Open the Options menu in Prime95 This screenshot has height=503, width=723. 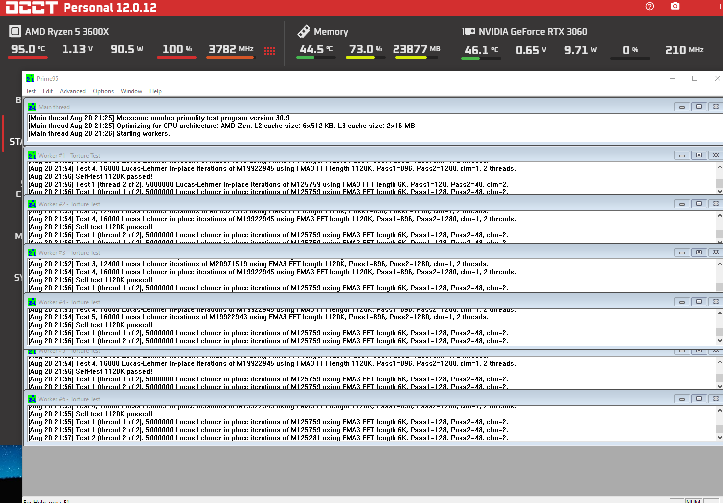click(x=103, y=91)
